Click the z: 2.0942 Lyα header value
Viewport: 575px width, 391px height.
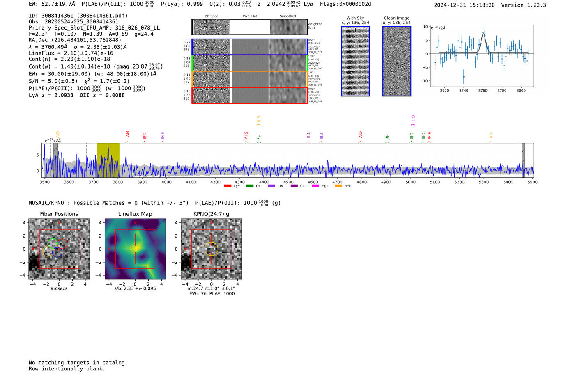point(285,4)
